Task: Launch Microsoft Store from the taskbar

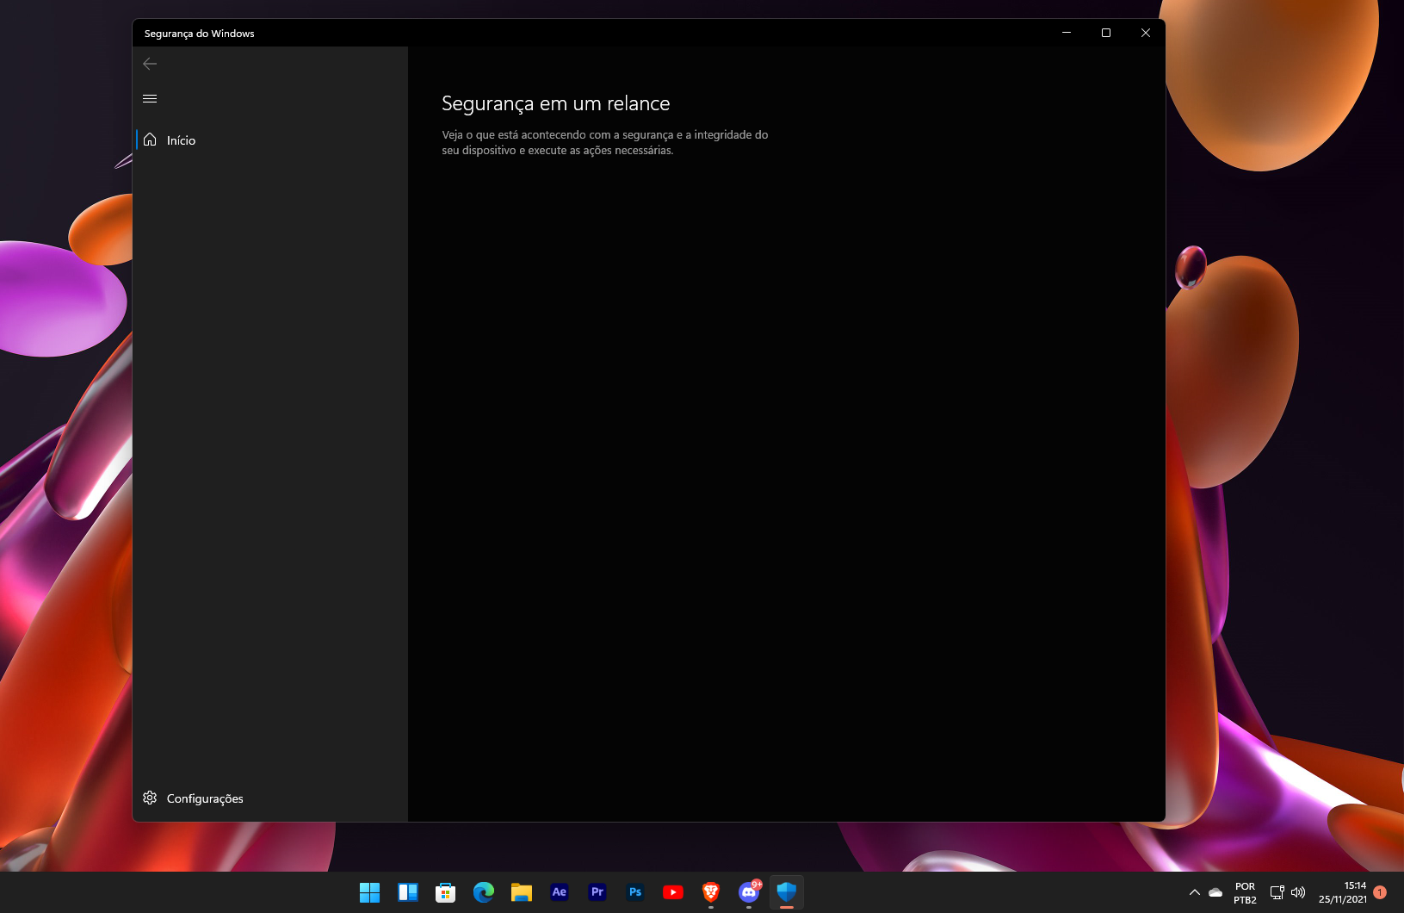Action: (446, 892)
